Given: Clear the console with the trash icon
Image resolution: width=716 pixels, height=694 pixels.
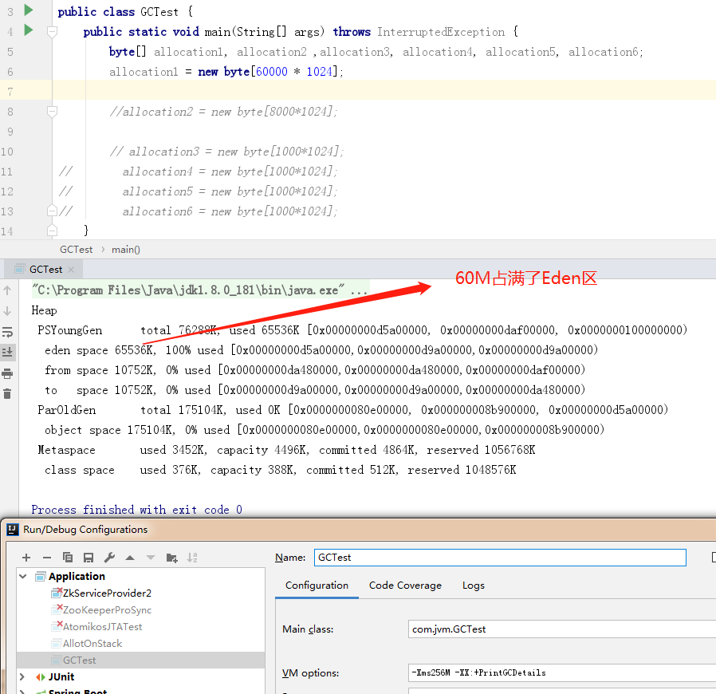Looking at the screenshot, I should point(7,393).
